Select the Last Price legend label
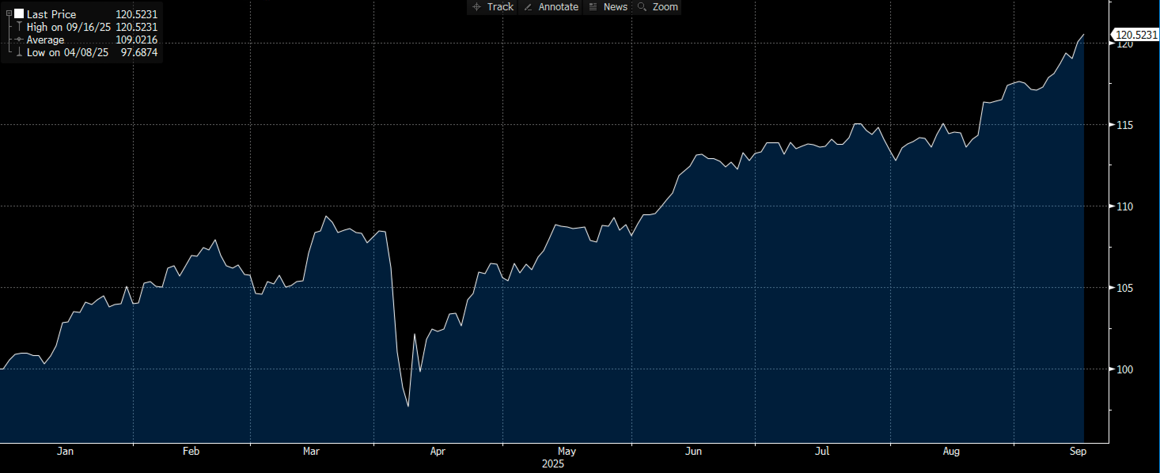Screen dimensions: 1160x473 [51, 14]
